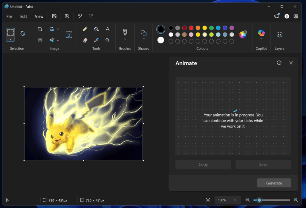Viewport: 306px width, 208px height.
Task: Click the Flip image icon
Action: click(x=51, y=40)
